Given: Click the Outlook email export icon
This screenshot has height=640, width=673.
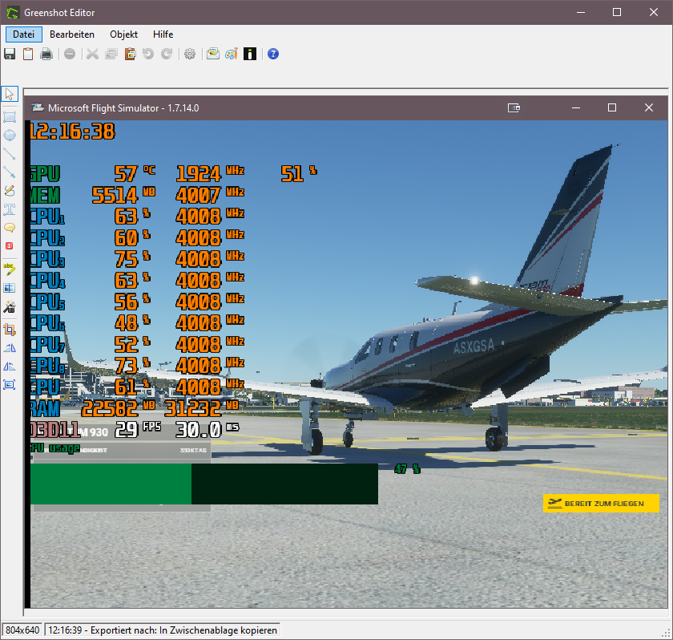Looking at the screenshot, I should 213,54.
